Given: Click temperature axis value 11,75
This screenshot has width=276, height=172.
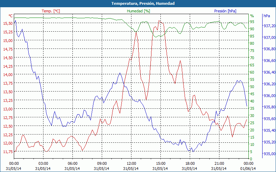Looking at the screenshot, I should click(8, 152).
